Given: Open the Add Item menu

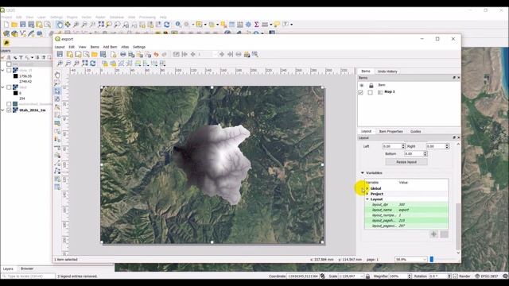Looking at the screenshot, I should click(x=110, y=47).
